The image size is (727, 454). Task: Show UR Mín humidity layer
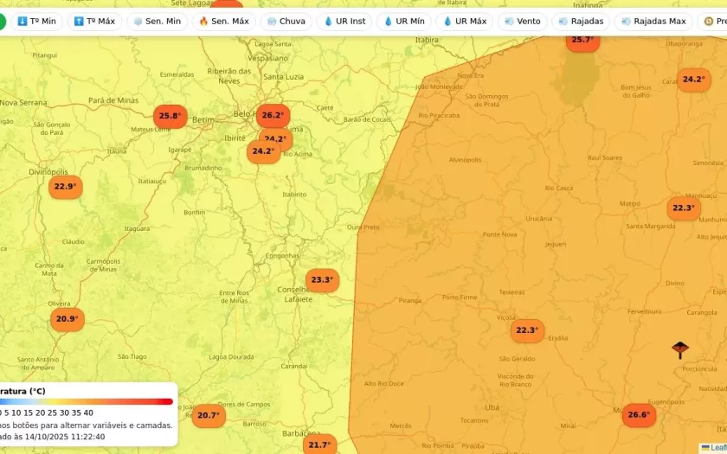click(403, 22)
